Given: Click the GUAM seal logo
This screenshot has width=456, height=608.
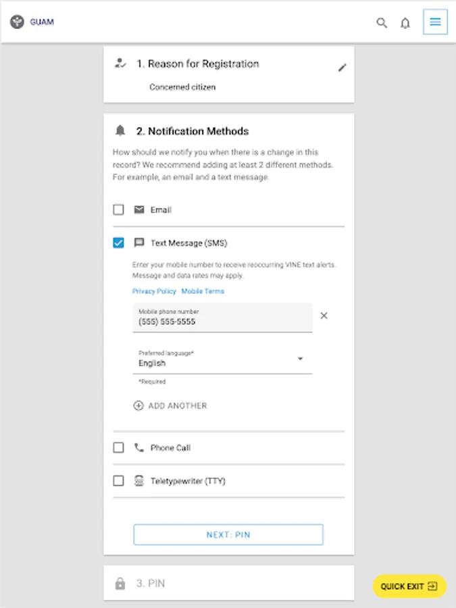Looking at the screenshot, I should pos(17,22).
